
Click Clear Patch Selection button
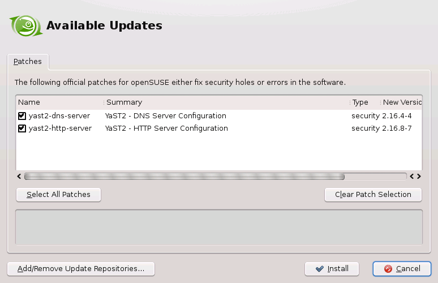(373, 195)
